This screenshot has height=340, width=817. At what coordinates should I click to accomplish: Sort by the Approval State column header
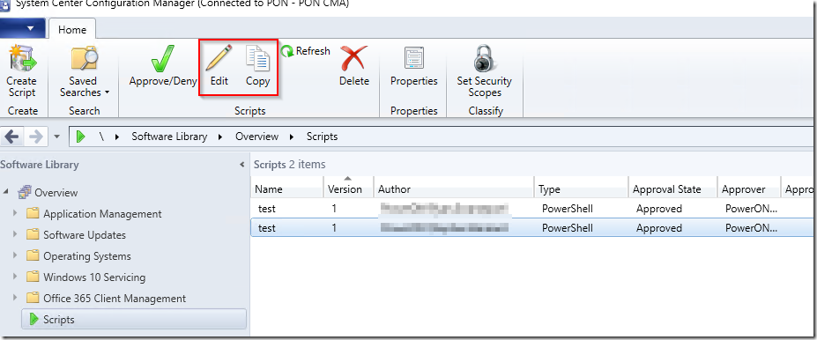click(672, 189)
